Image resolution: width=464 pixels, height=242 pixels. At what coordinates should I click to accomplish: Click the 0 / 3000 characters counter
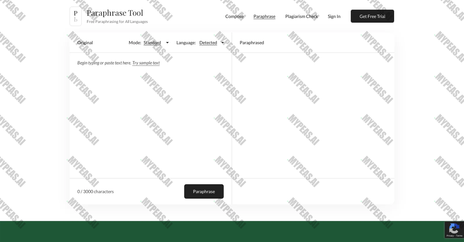click(95, 192)
